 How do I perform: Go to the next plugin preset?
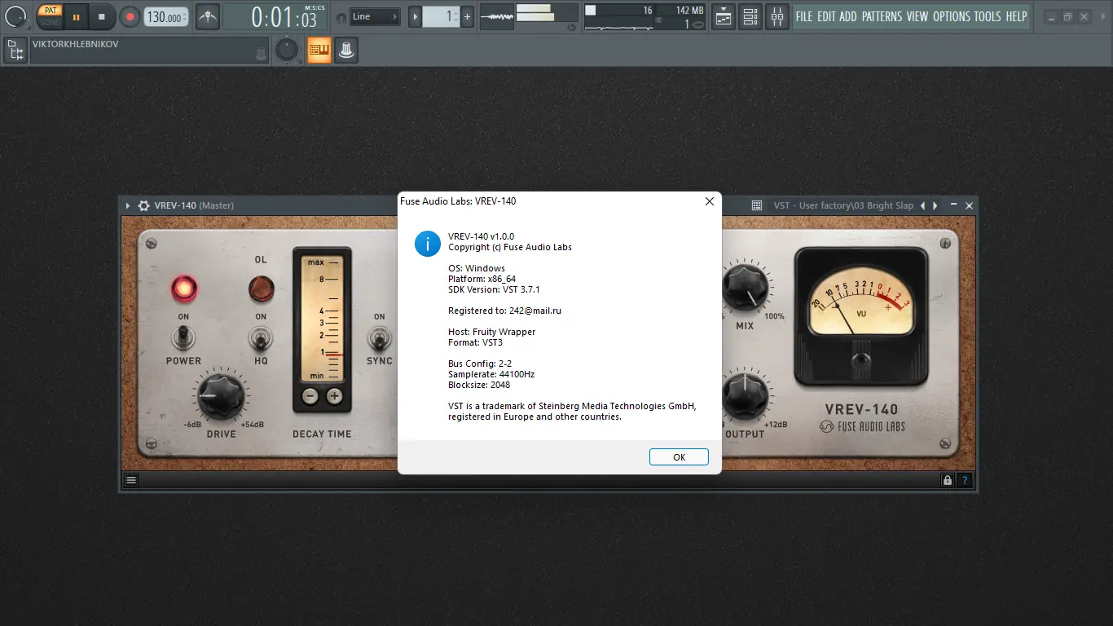coord(935,205)
